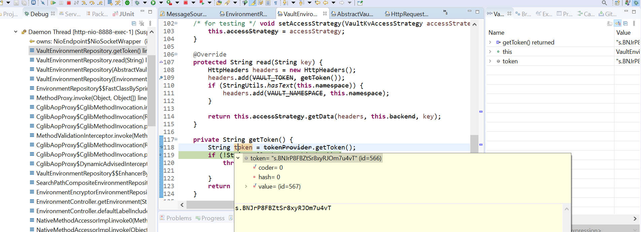This screenshot has height=232, width=641.
Task: Click the Save toolbar icon
Action: tap(16, 3)
